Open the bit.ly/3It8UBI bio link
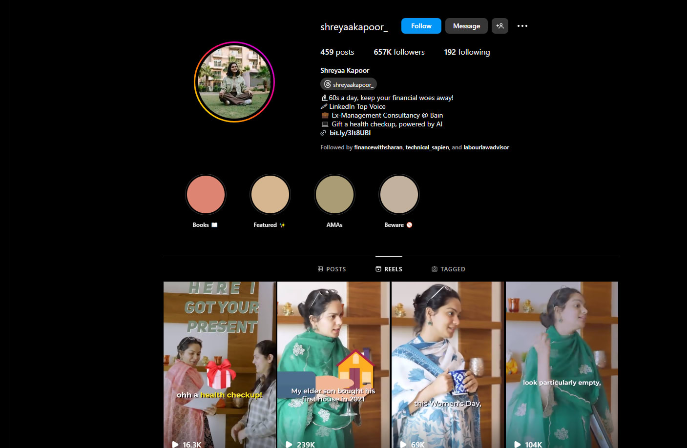Image resolution: width=687 pixels, height=448 pixels. 350,133
